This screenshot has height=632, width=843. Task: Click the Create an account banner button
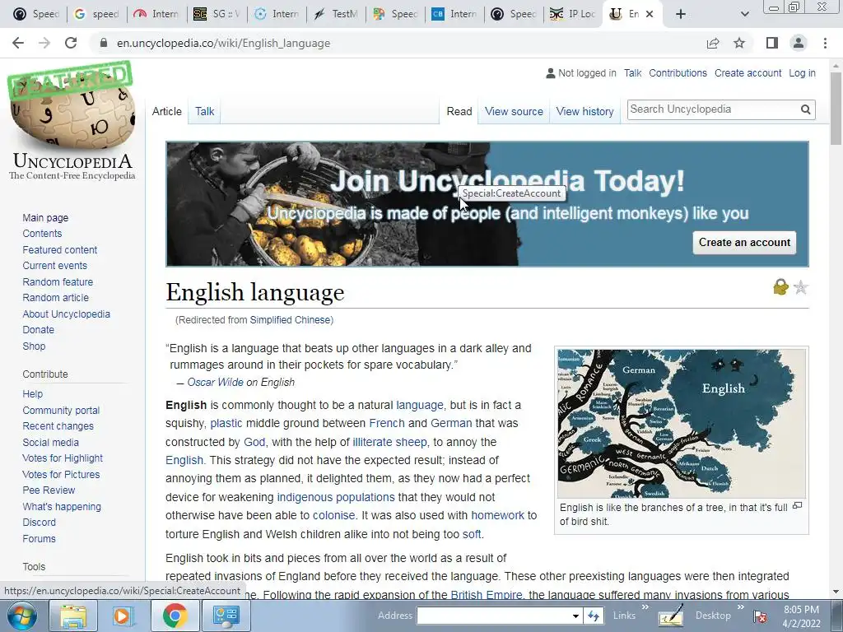click(744, 243)
